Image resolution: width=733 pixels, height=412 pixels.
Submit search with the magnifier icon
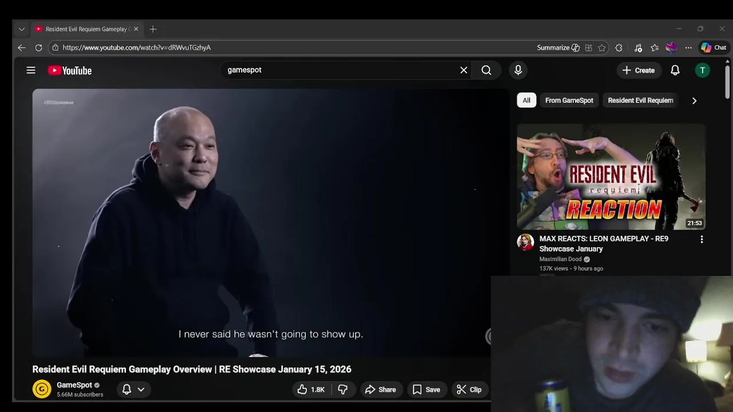(x=486, y=70)
